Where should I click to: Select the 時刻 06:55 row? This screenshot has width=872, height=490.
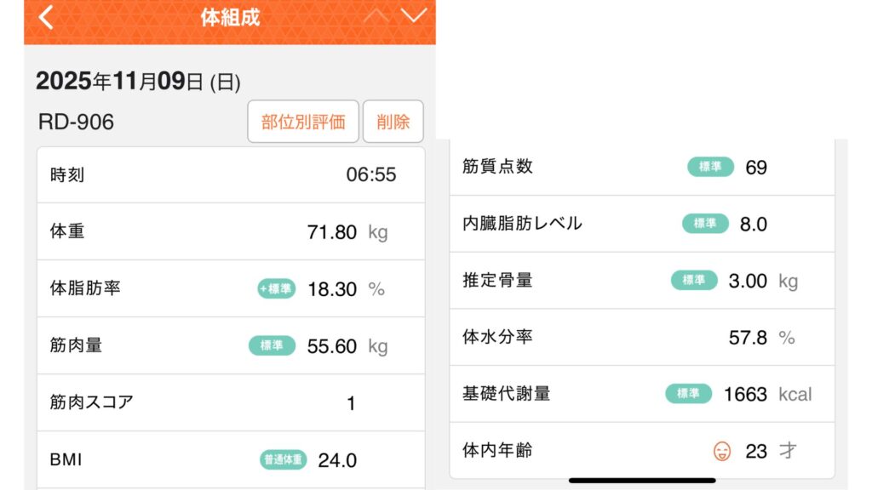(230, 175)
